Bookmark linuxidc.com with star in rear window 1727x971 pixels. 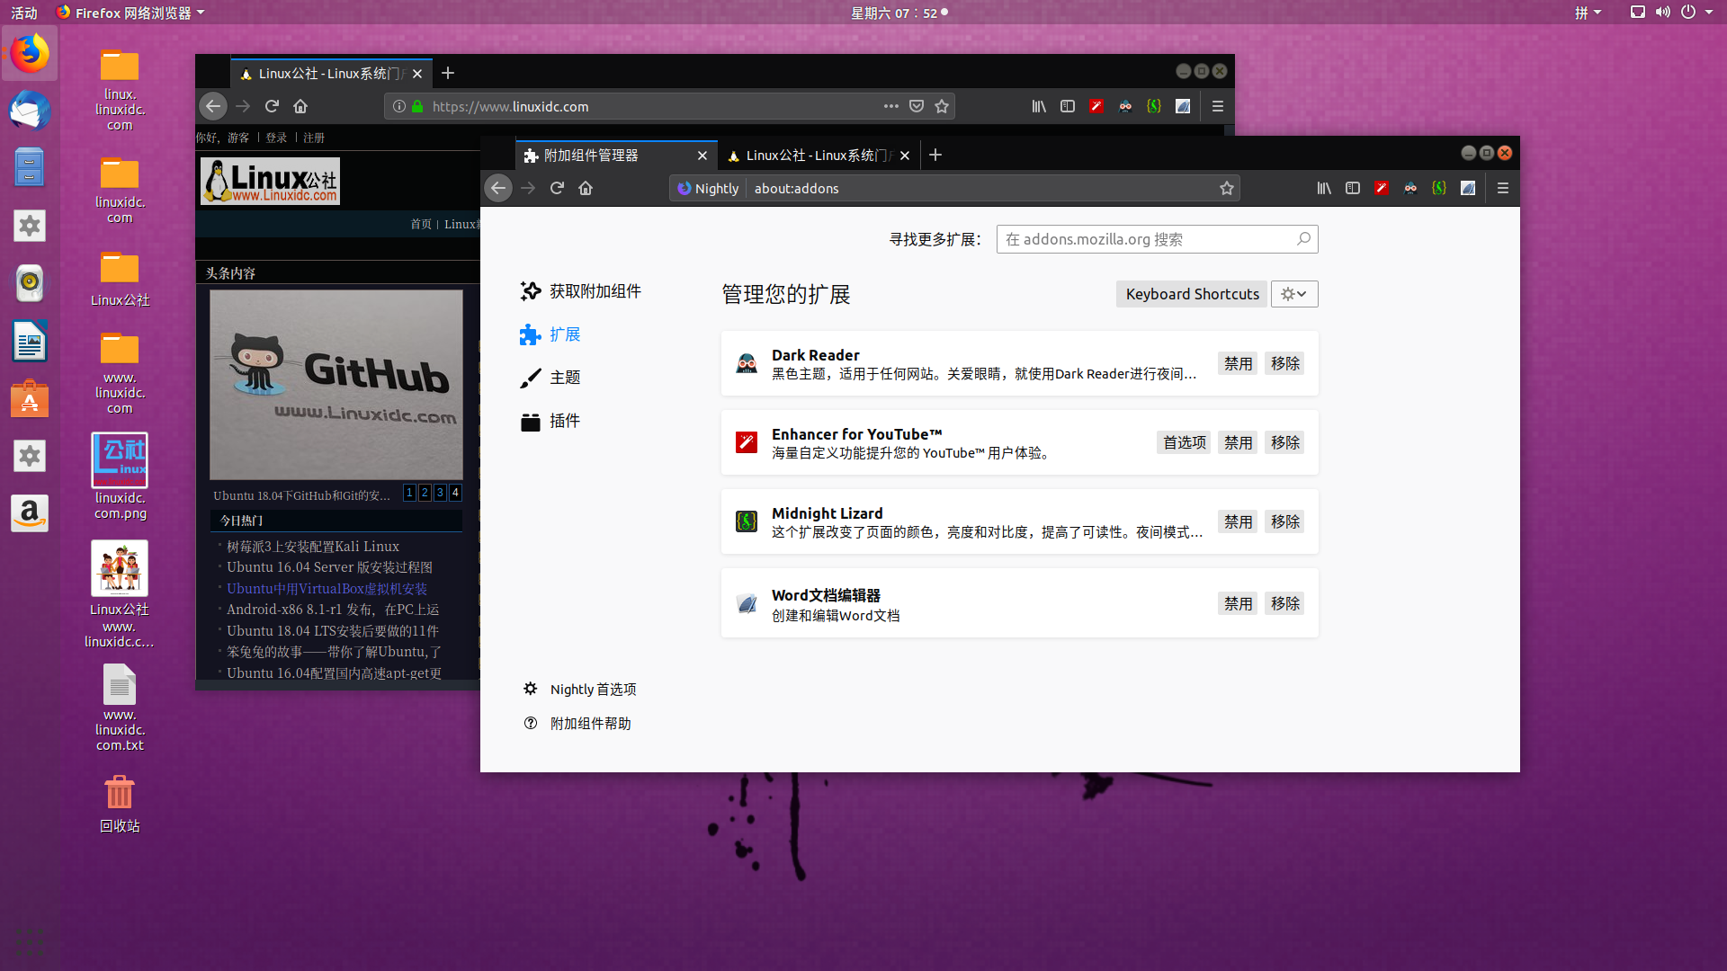(942, 106)
